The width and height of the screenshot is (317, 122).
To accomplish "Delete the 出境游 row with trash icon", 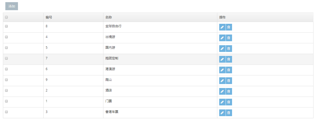I will coord(229,38).
